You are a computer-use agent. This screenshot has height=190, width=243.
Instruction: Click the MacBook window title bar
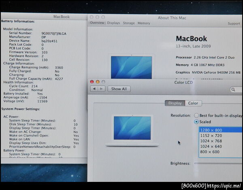(x=44, y=17)
